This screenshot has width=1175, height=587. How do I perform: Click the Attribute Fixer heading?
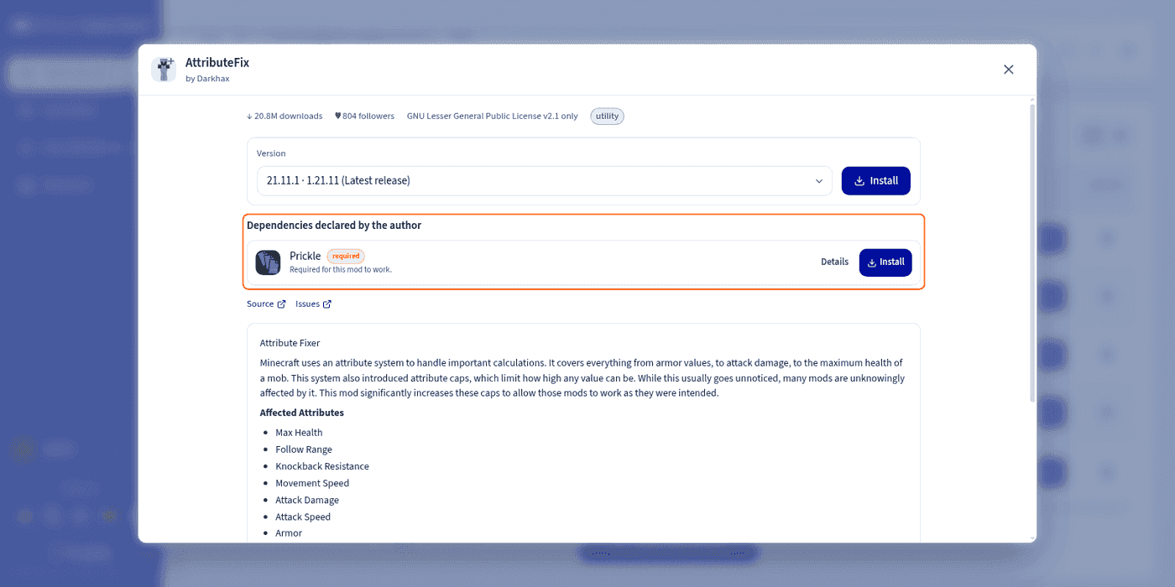pos(290,343)
